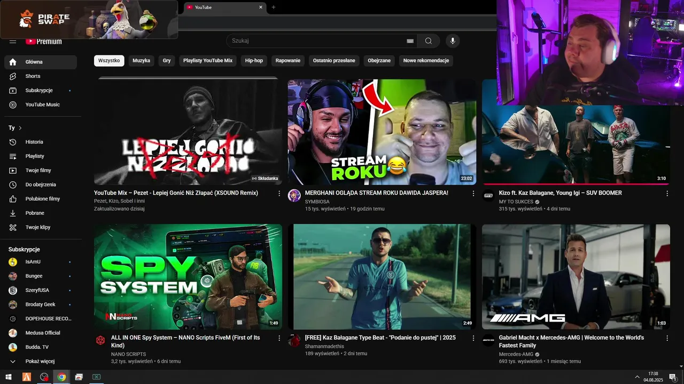The height and width of the screenshot is (384, 684).
Task: Open the Medusa Official subscription channel
Action: pyautogui.click(x=41, y=333)
